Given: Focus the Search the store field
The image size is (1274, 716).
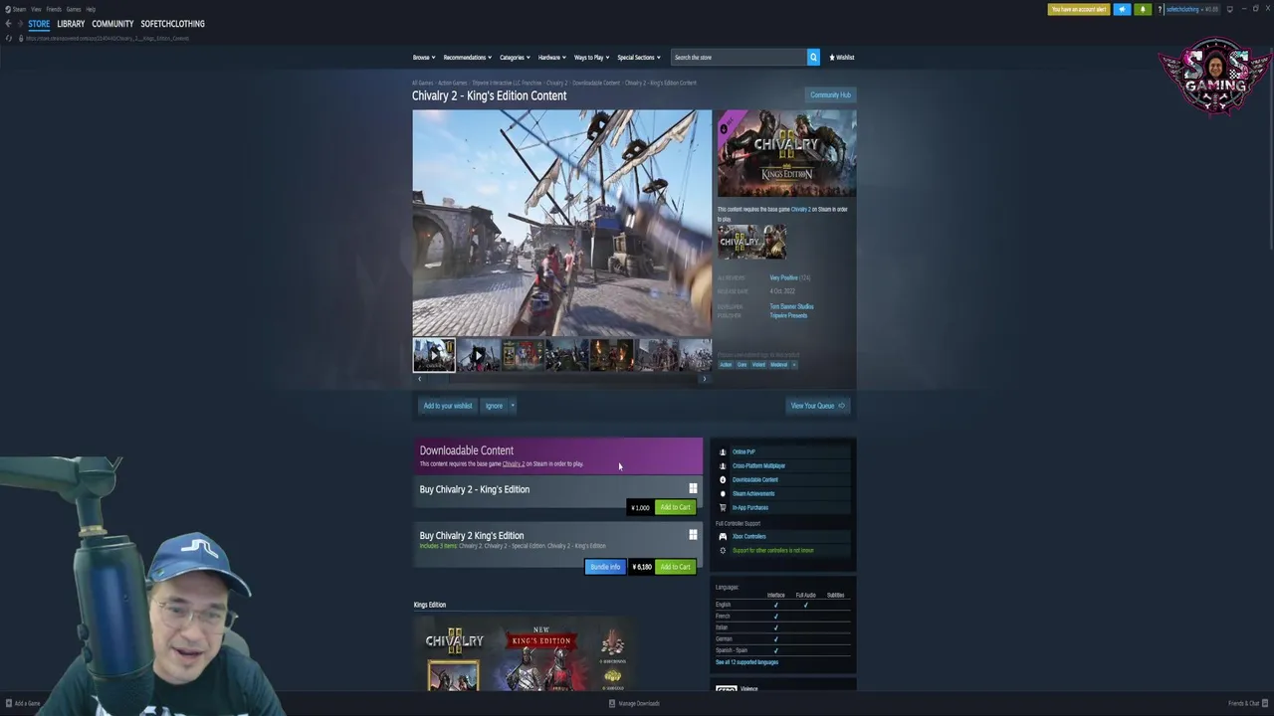Looking at the screenshot, I should [739, 57].
